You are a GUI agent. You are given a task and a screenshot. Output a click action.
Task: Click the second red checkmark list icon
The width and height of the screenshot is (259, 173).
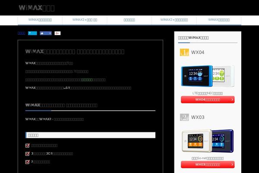click(x=28, y=154)
